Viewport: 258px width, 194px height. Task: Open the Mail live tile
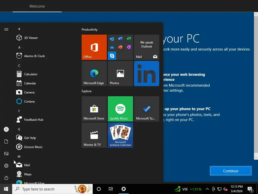(147, 47)
